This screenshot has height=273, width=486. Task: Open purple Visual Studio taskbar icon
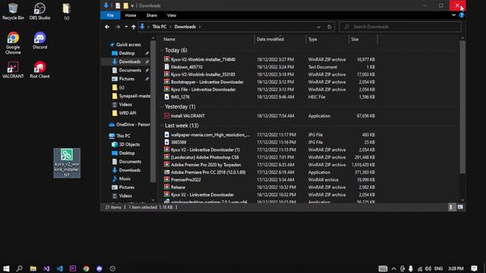pyautogui.click(x=46, y=268)
